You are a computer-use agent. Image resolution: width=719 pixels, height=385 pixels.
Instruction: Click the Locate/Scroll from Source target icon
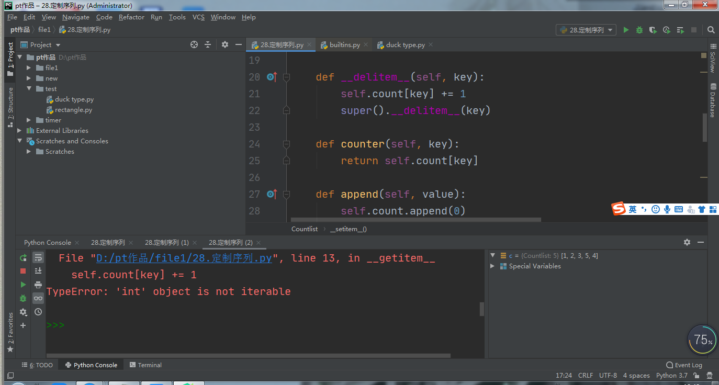pyautogui.click(x=194, y=45)
